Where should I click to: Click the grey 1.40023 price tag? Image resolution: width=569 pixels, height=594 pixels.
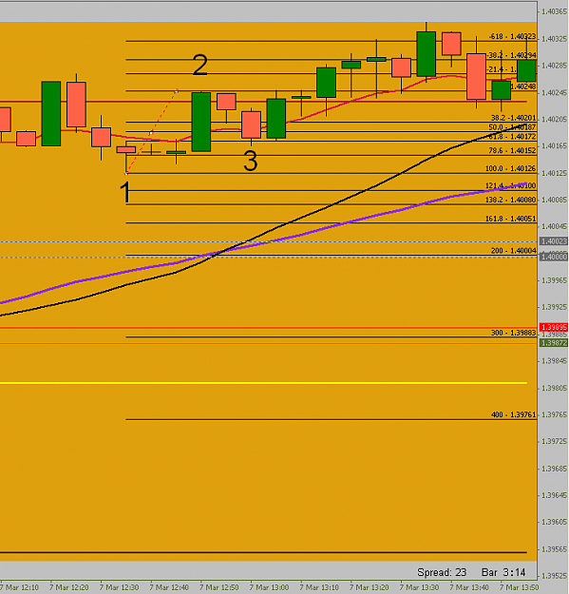pyautogui.click(x=554, y=241)
